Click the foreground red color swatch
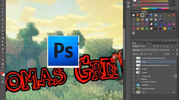Screen dimensions: 179x100 point(2,73)
